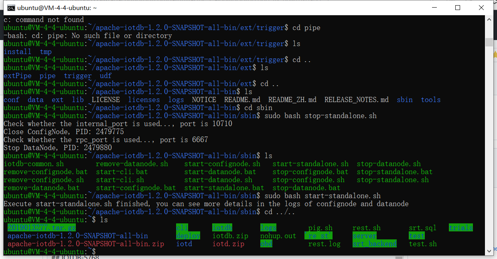Maximize the ubuntu@VM-4-4-ubuntu terminal window
The width and height of the screenshot is (497, 259).
pos(458,8)
